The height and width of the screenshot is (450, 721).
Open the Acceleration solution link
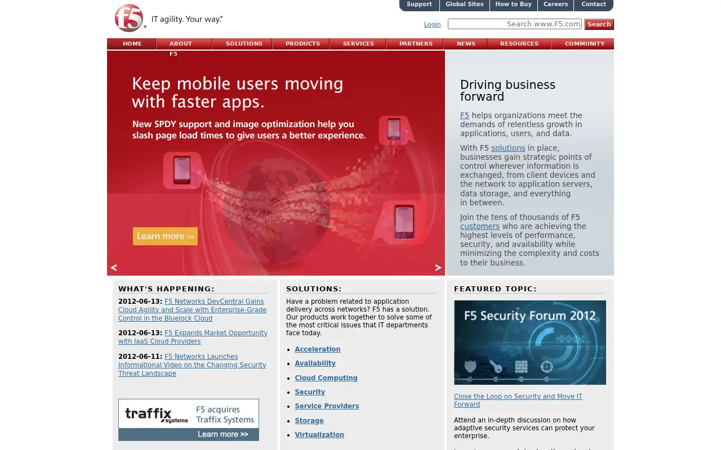[318, 349]
